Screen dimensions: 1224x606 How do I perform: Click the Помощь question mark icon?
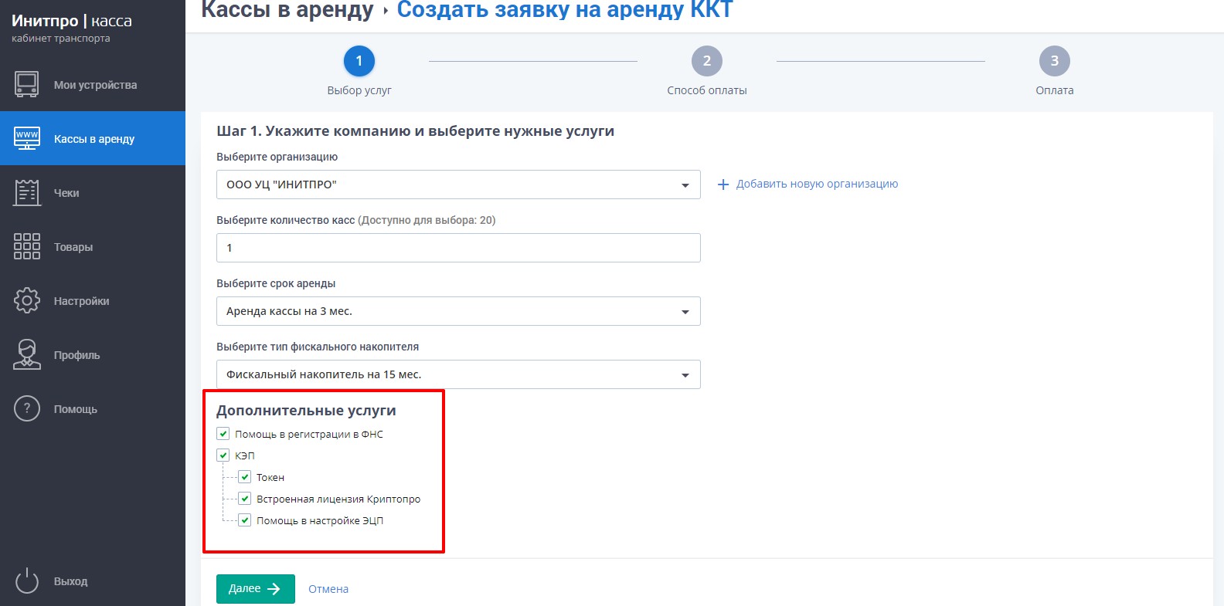(27, 408)
